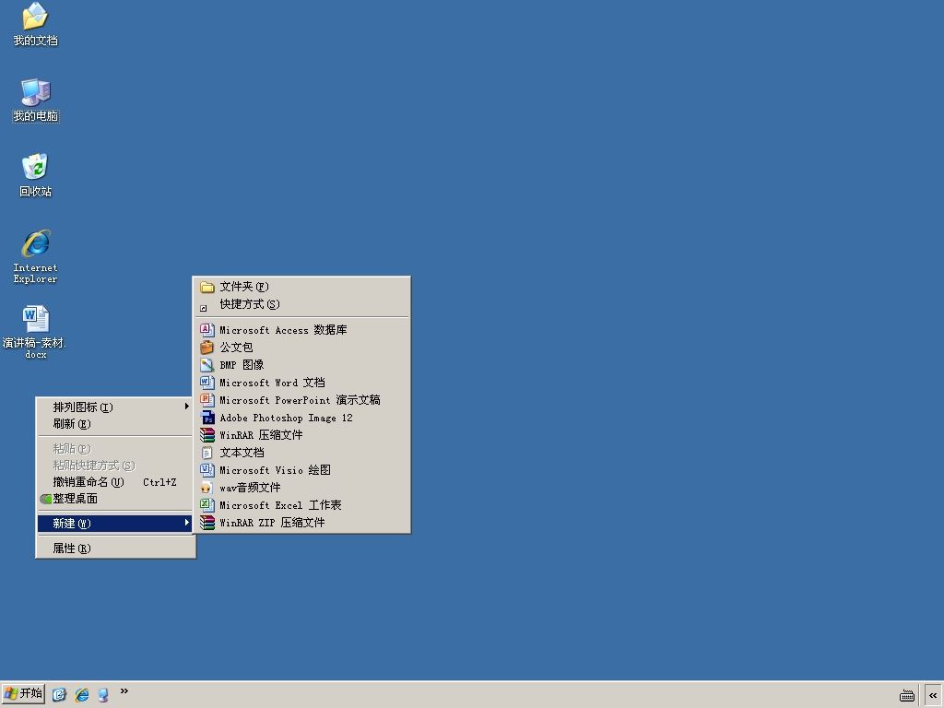The image size is (944, 708).
Task: Click the Visio icon in the submenu
Action: pos(207,470)
